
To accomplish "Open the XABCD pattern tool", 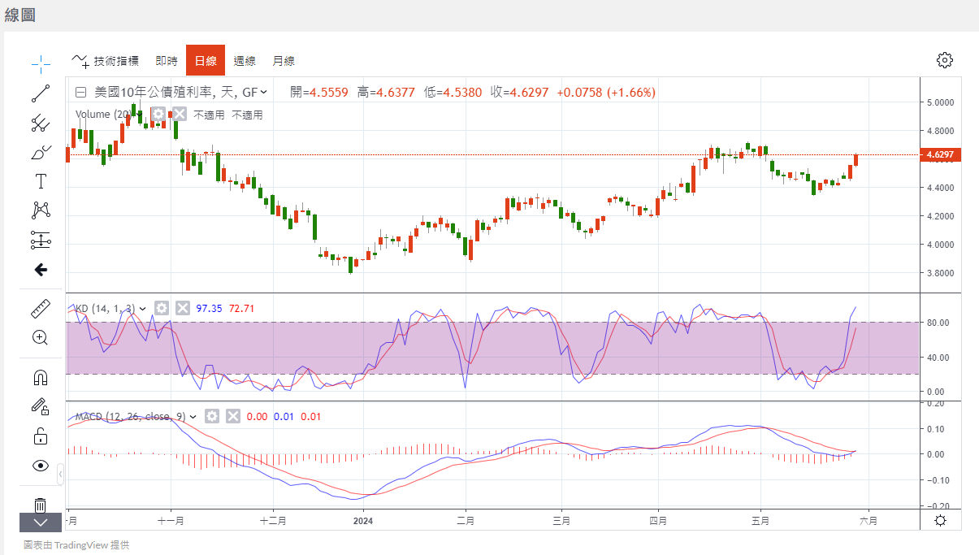I will point(41,210).
